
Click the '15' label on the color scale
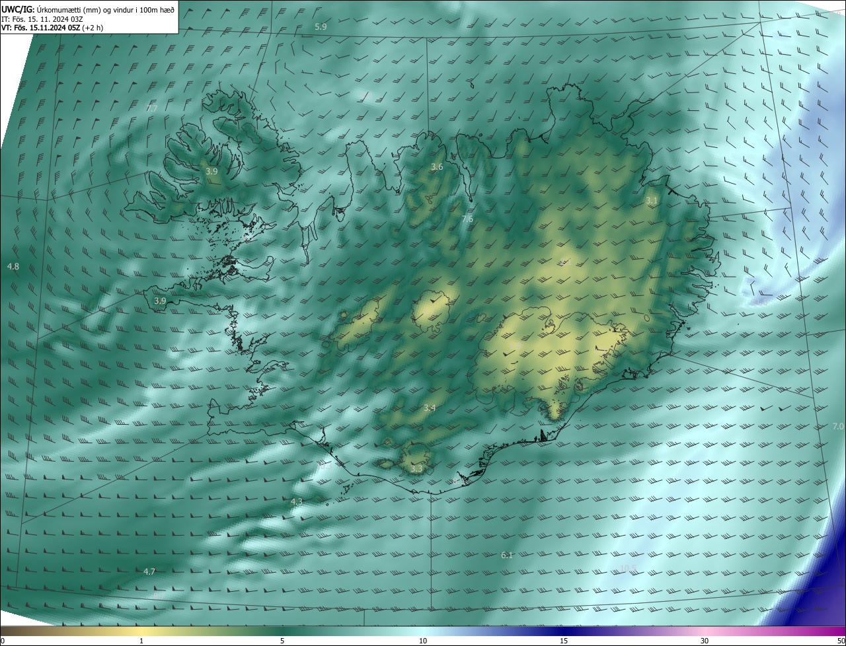(564, 641)
